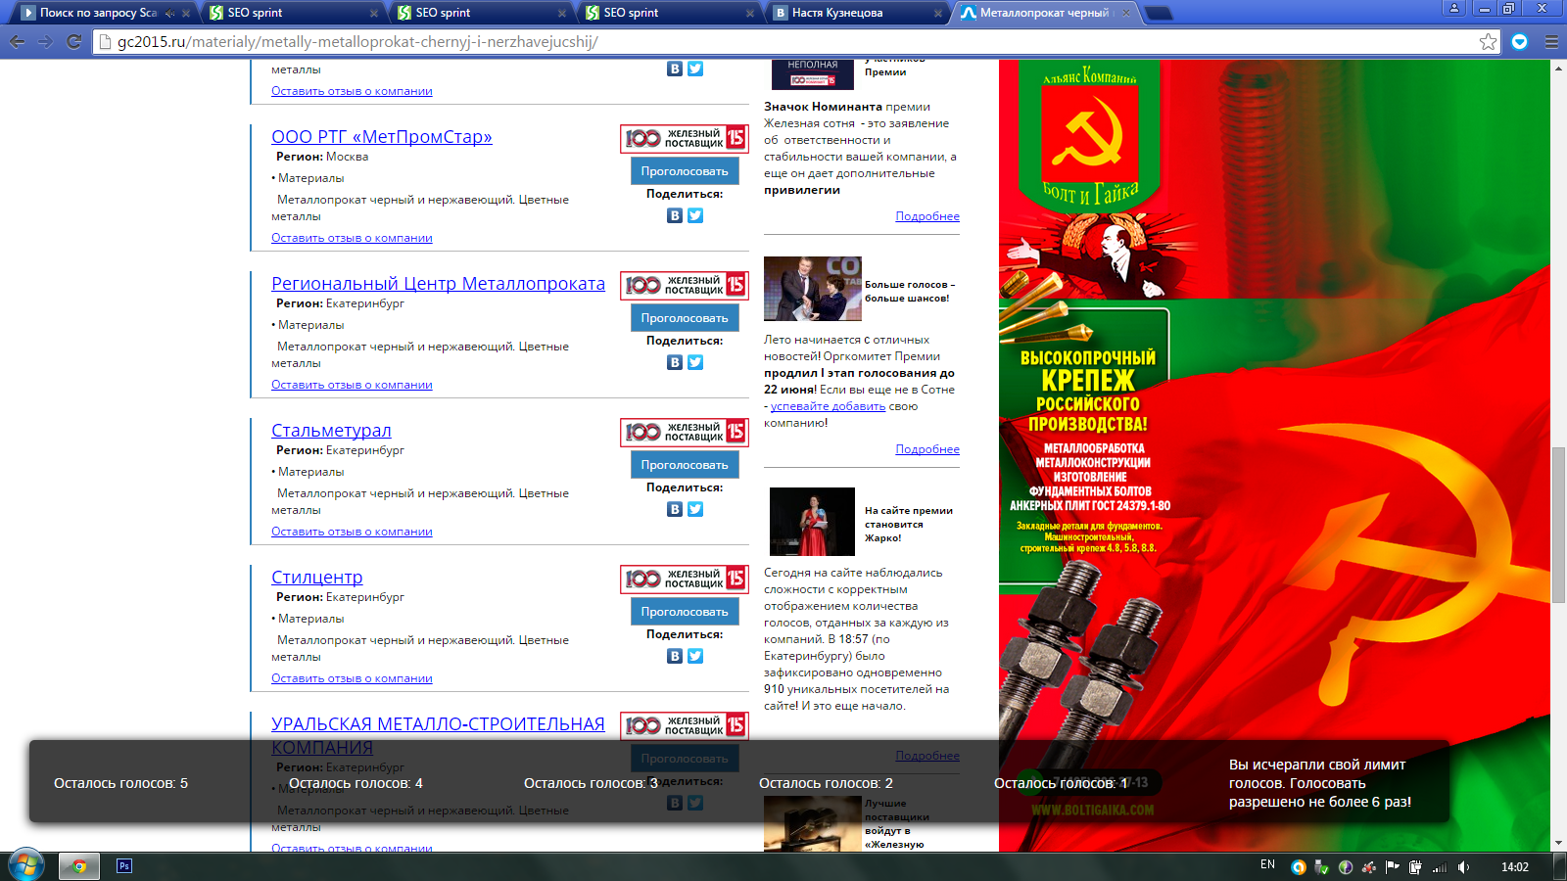Click Железный поставщик badge for Стальметурал
Viewport: 1567px width, 881px height.
[685, 433]
